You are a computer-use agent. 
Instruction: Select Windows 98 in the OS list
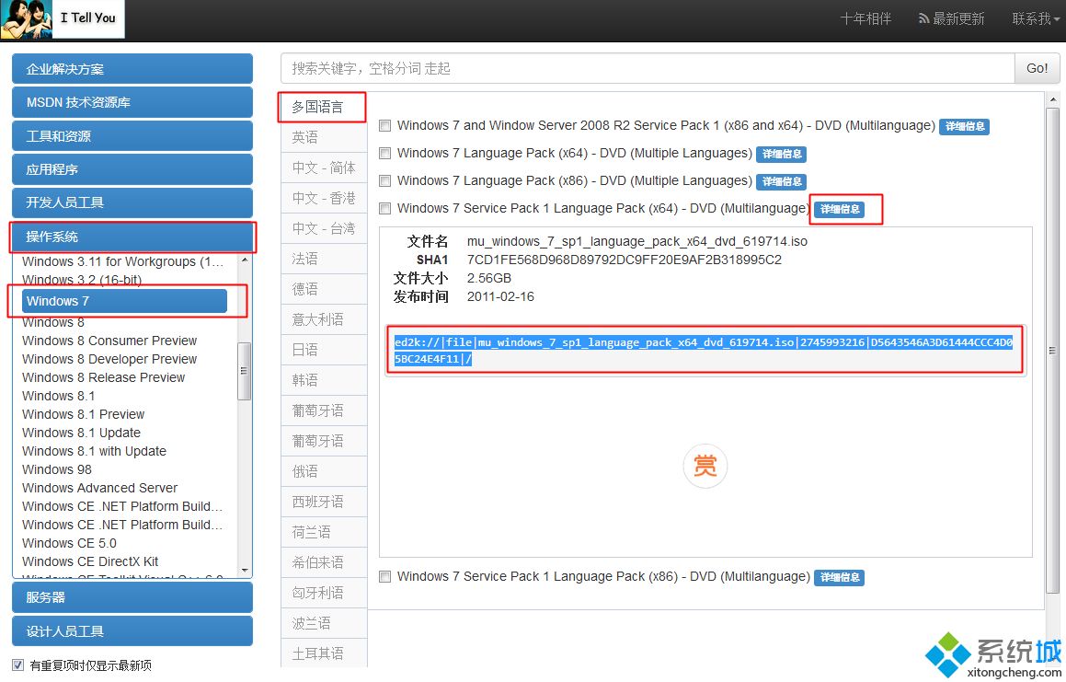[x=56, y=469]
